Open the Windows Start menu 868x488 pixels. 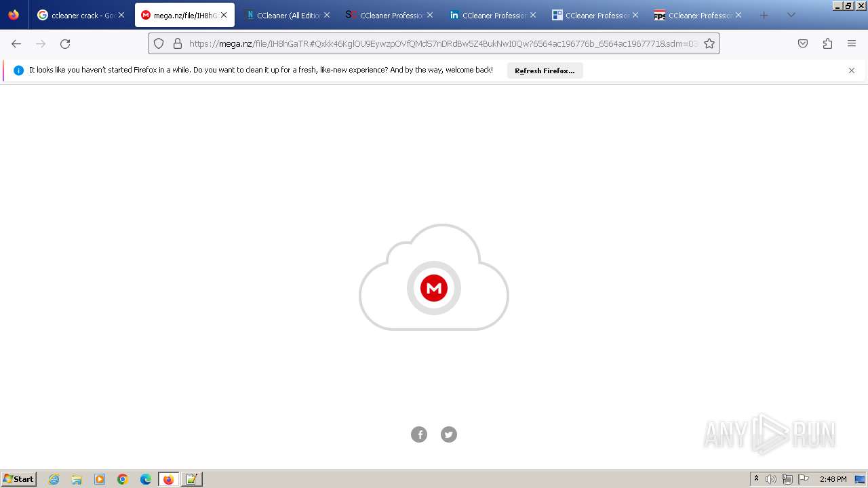(19, 479)
